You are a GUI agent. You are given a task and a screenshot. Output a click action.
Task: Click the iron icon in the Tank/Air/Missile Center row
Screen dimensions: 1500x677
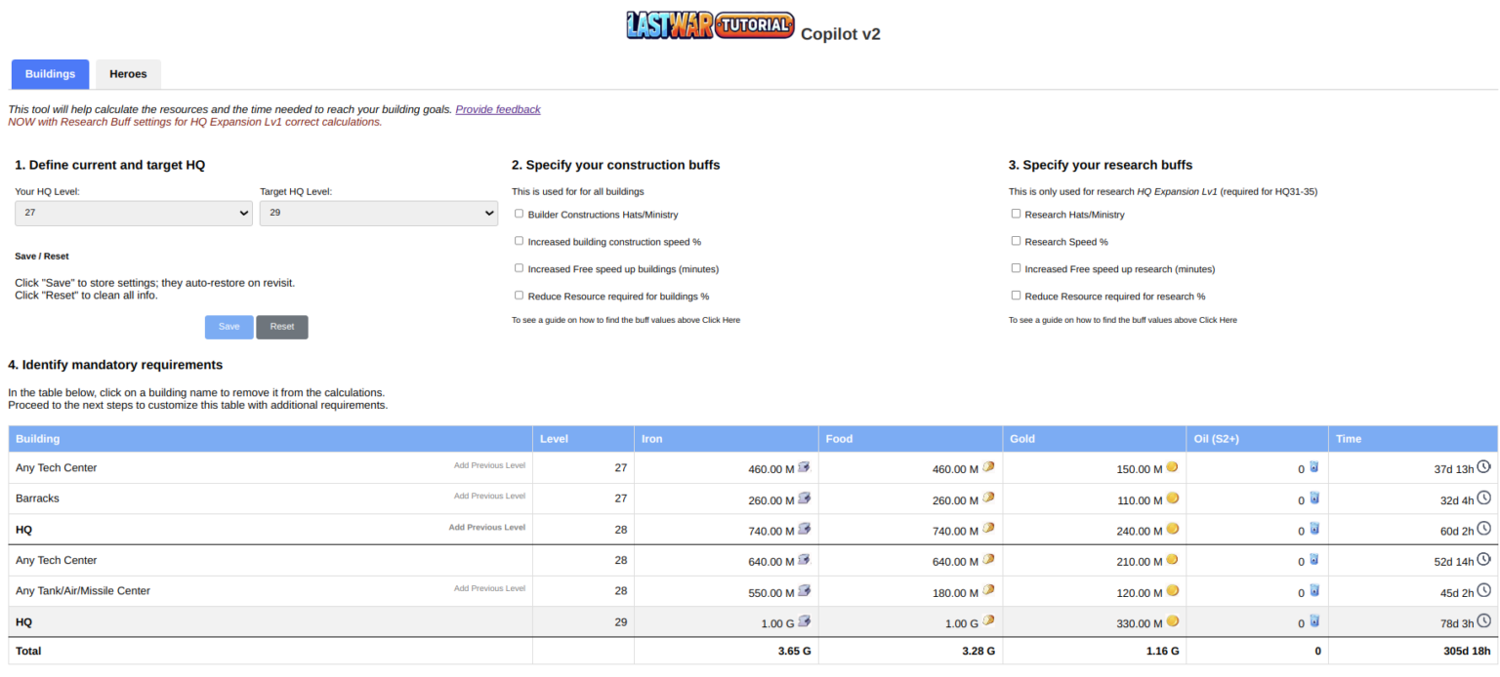805,591
